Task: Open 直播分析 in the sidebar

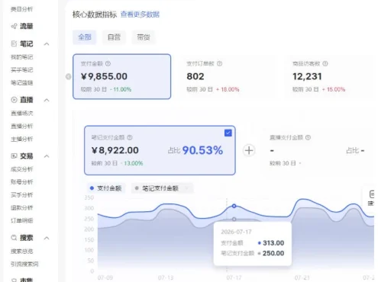Action: tap(21, 126)
